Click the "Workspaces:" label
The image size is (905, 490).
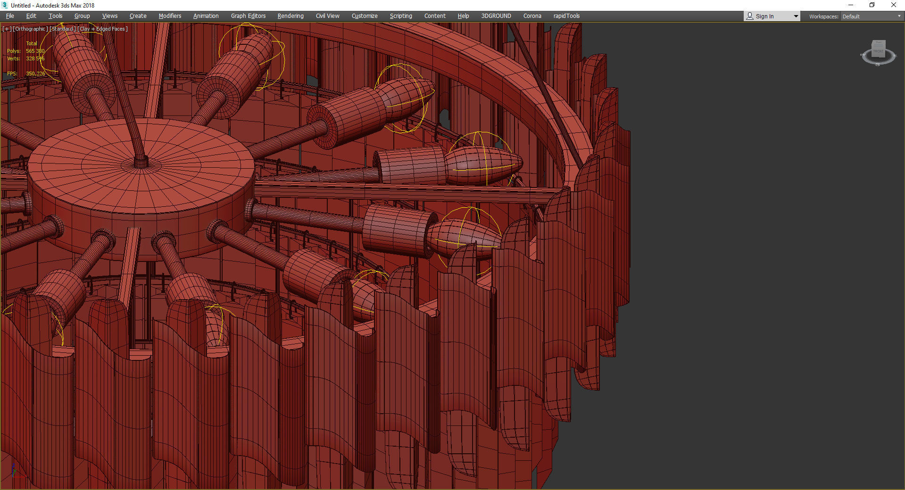(x=824, y=16)
